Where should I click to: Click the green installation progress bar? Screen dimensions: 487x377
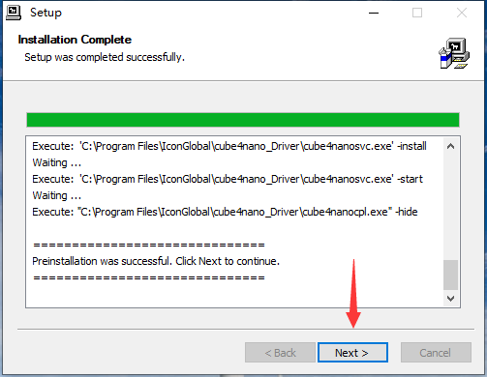(243, 120)
